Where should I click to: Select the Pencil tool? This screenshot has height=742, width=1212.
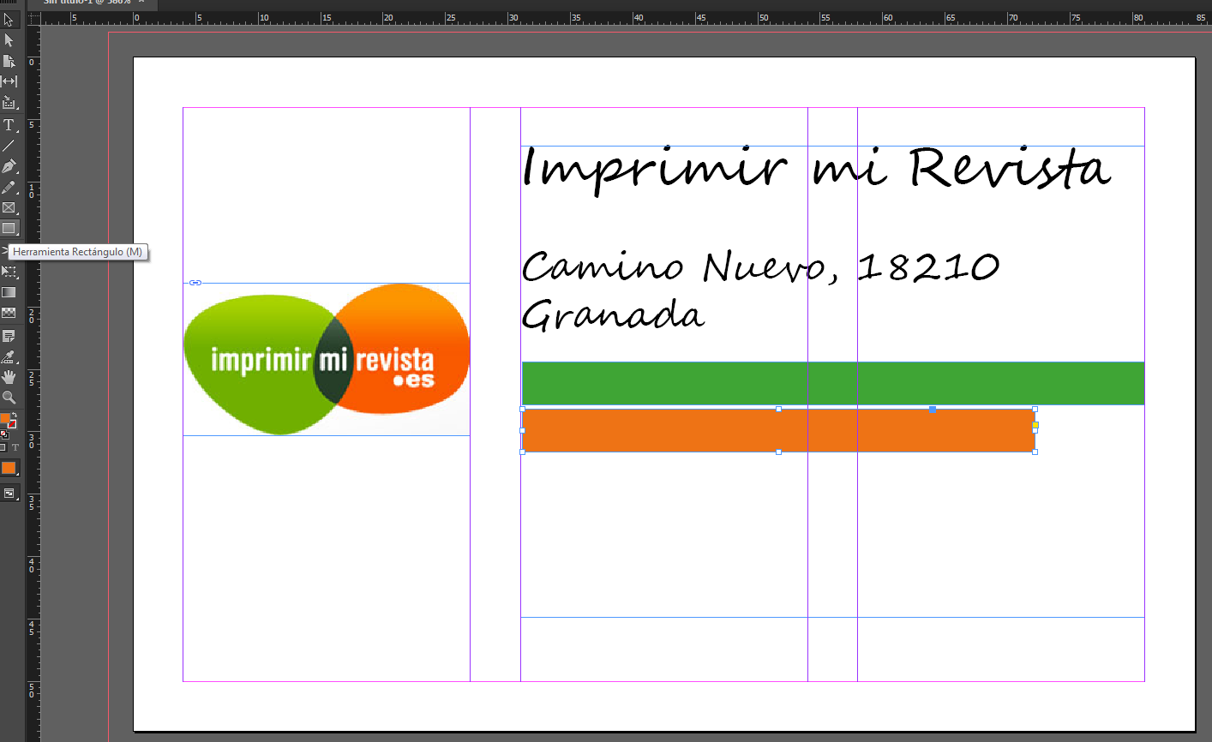pyautogui.click(x=9, y=187)
